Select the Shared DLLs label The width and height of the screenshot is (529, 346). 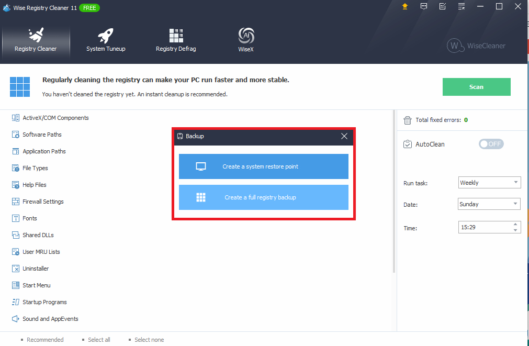pos(38,235)
